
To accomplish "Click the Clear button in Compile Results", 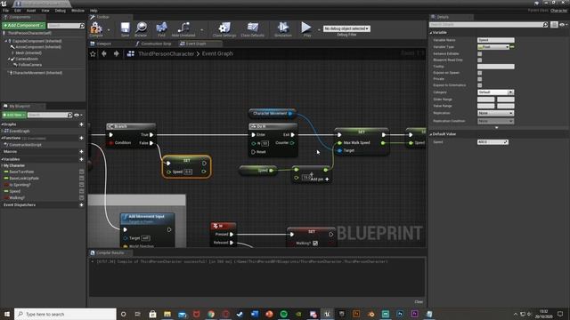I will [x=419, y=302].
